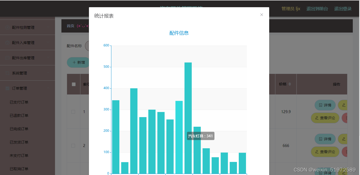Image resolution: width=360 pixels, height=175 pixels.
Task: Click the bar reaching exactly 400
Action: [x=134, y=131]
